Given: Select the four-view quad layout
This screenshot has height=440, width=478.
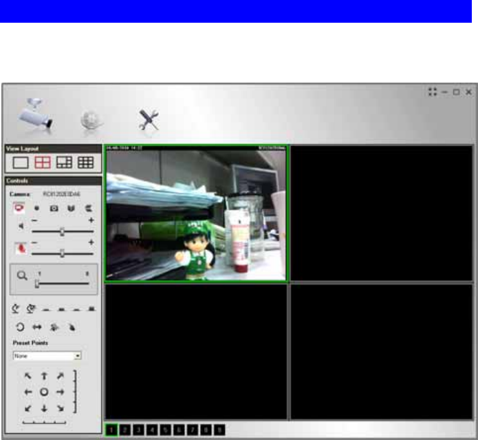Looking at the screenshot, I should point(43,163).
